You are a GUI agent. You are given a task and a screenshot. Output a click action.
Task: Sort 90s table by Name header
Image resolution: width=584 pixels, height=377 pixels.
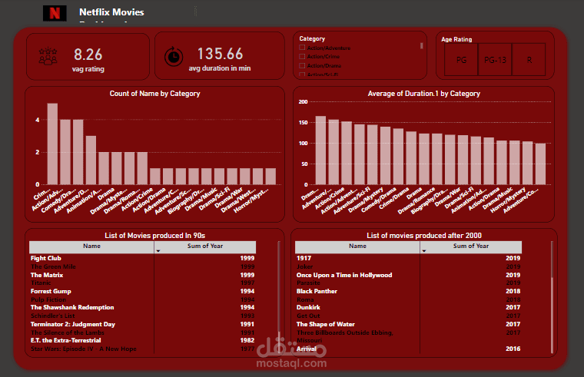click(91, 246)
